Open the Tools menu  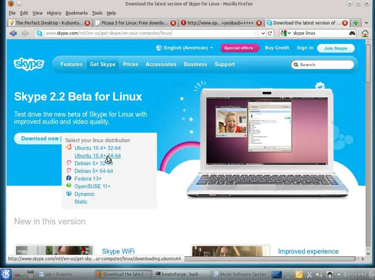pyautogui.click(x=97, y=13)
